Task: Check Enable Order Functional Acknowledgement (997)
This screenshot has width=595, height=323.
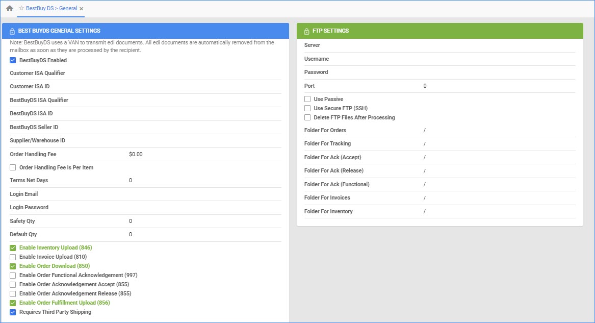Action: 13,276
